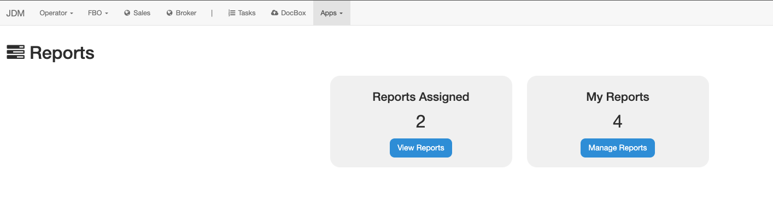Select the Tasks label in navbar

(x=247, y=13)
